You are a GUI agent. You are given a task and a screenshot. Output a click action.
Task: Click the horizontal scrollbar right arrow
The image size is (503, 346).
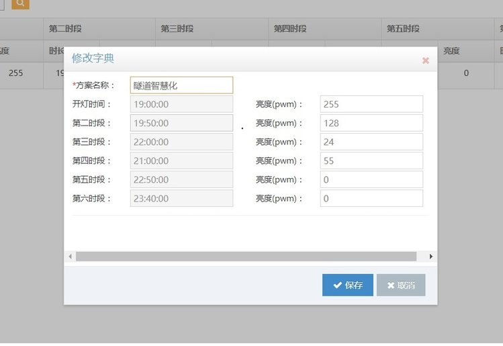[431, 257]
